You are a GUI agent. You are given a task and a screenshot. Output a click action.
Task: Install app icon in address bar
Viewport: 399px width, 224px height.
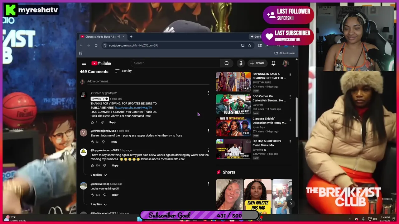243,45
